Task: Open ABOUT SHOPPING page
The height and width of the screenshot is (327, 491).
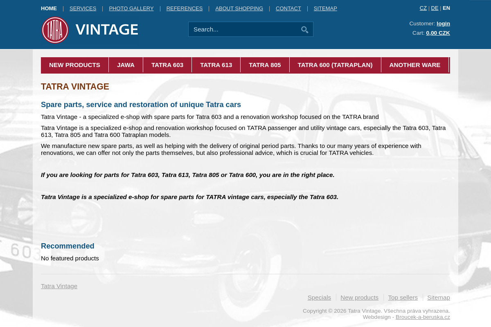Action: (239, 8)
